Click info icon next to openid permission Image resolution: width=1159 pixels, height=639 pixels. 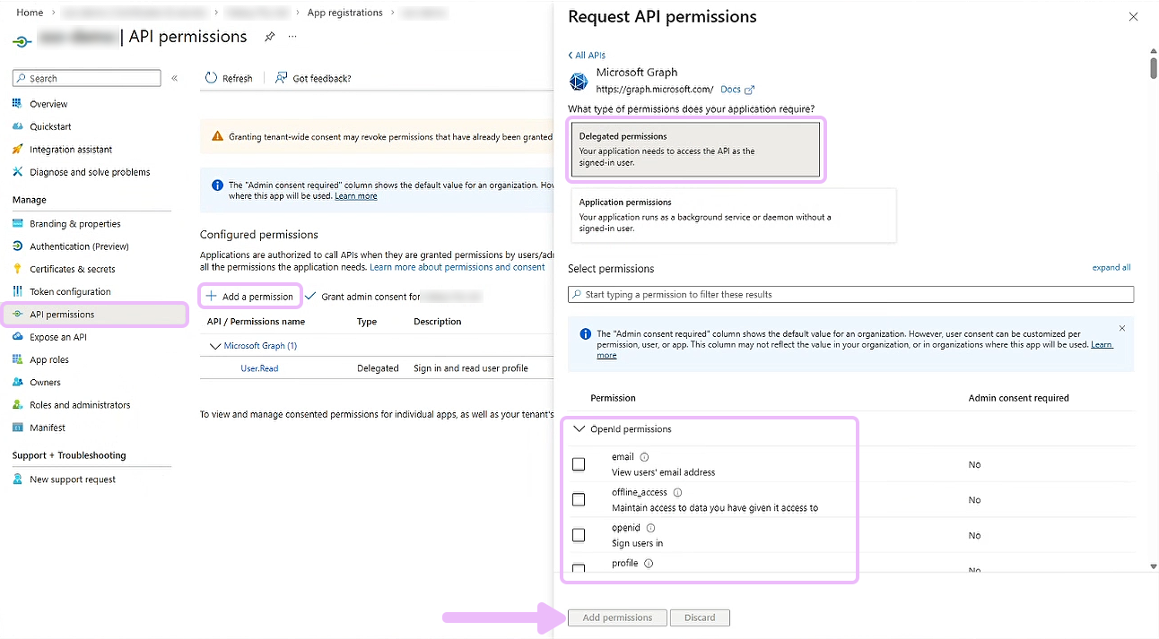click(x=650, y=528)
